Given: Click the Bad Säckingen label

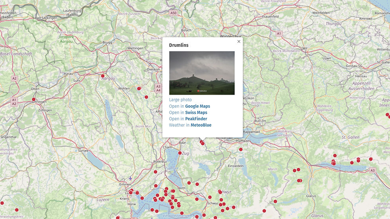Looking at the screenshot, I should pos(46,18).
